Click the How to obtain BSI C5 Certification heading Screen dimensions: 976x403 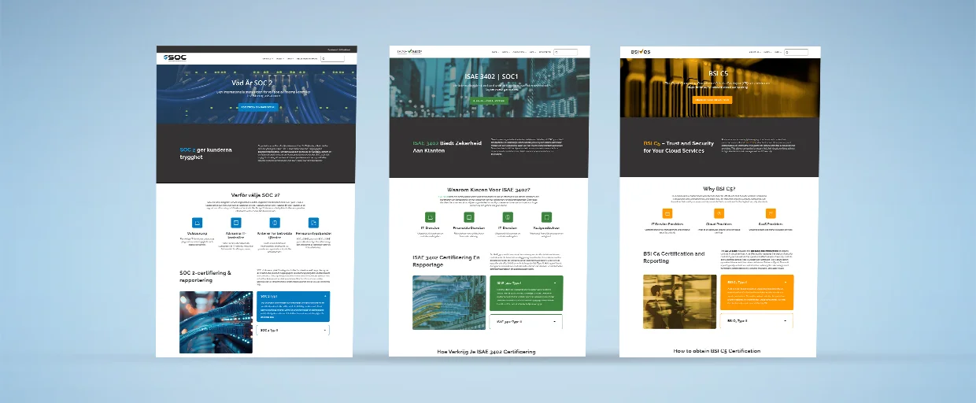(x=717, y=350)
